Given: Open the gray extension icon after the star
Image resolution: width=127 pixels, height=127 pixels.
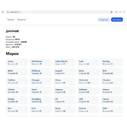Looking at the screenshot, I should tap(116, 12).
